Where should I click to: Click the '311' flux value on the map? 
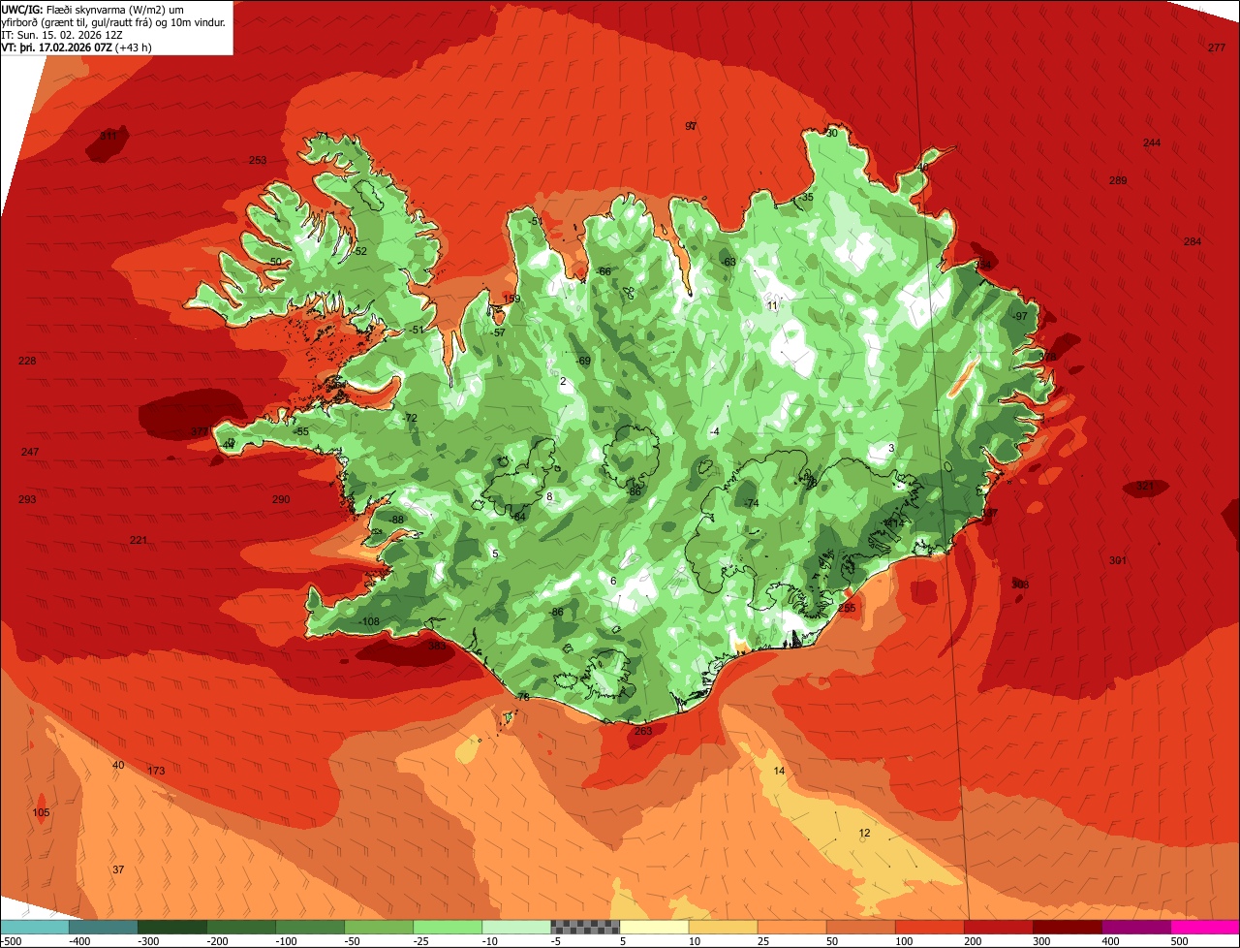(108, 136)
